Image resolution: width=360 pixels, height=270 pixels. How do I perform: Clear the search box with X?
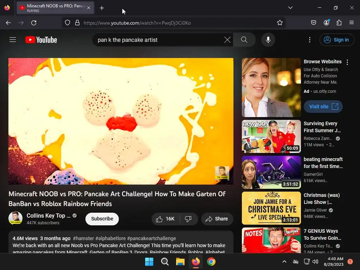click(227, 40)
